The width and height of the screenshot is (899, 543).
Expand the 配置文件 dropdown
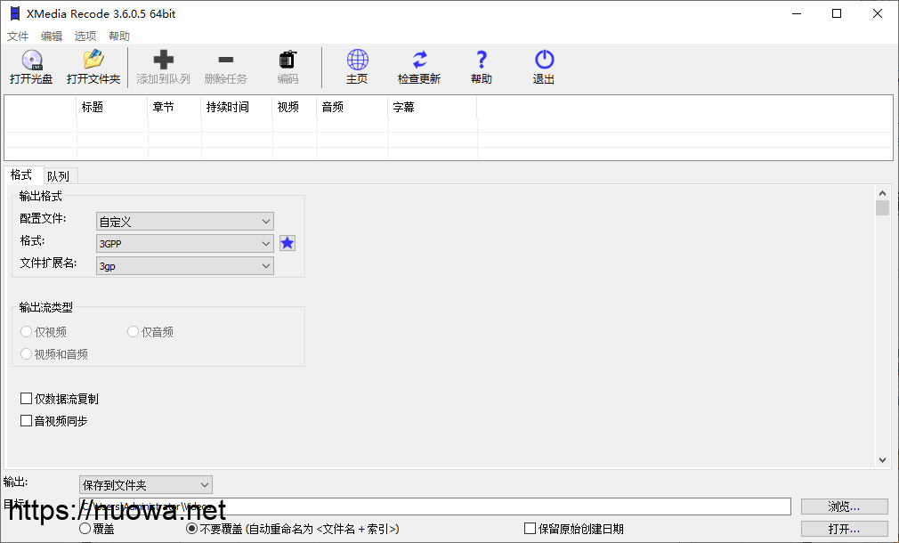(x=185, y=222)
